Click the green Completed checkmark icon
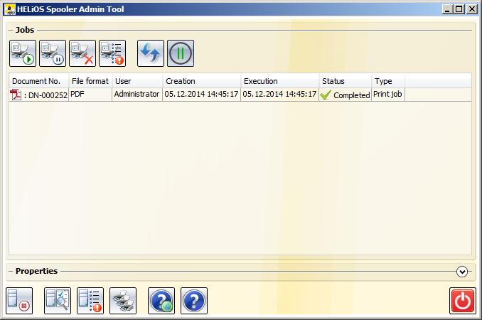 coord(326,95)
